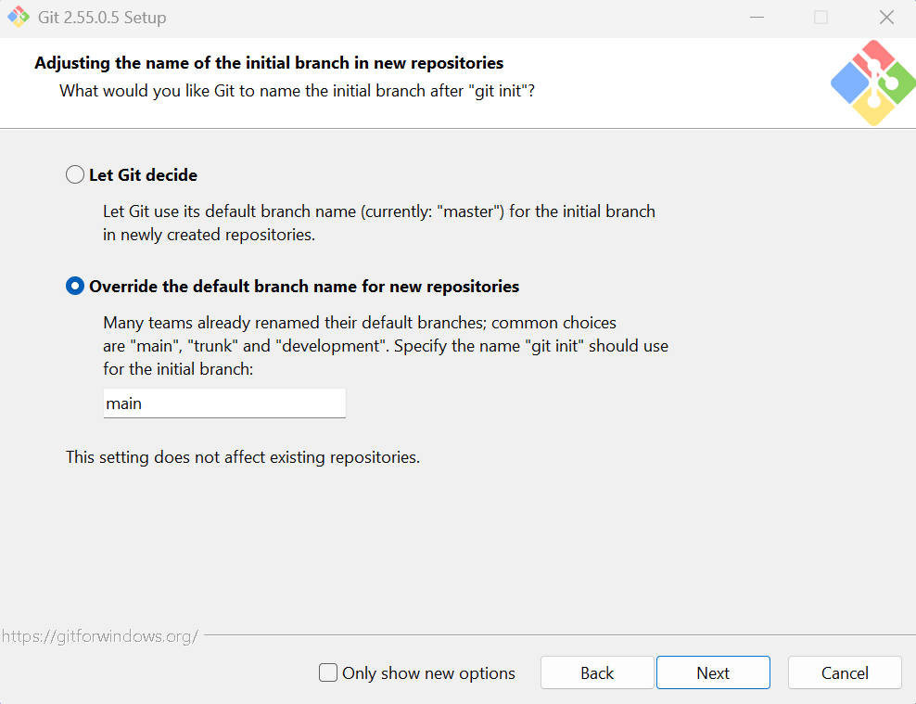
Task: Click the Git logo in the title bar
Action: tap(19, 17)
